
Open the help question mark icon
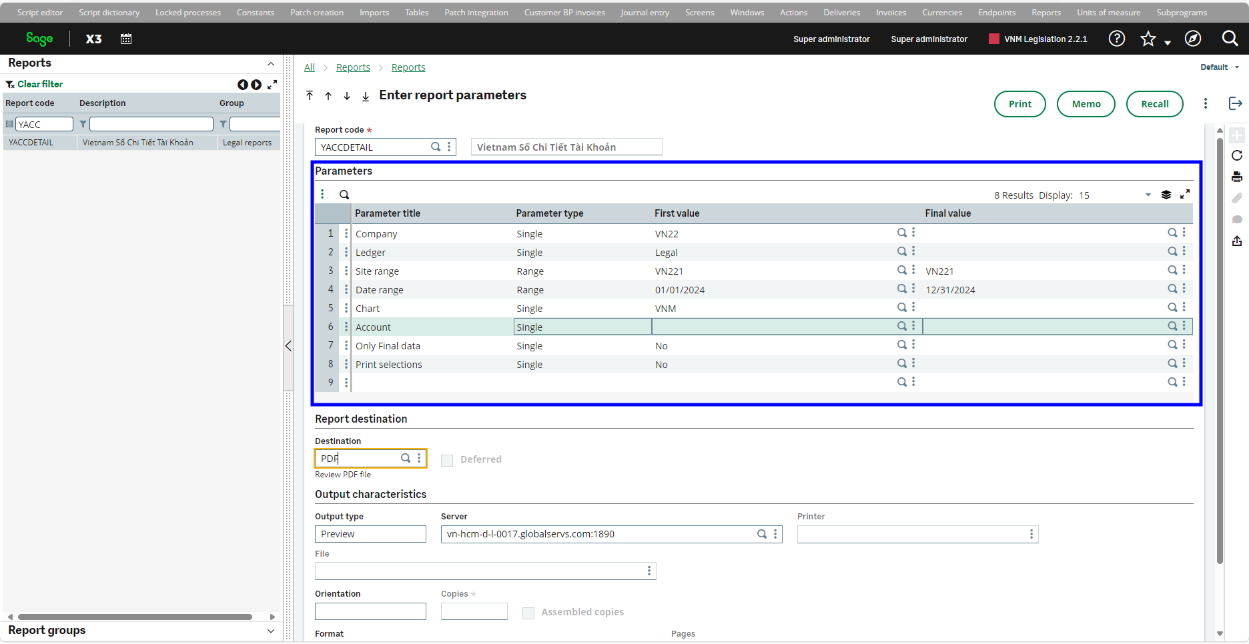[1117, 39]
